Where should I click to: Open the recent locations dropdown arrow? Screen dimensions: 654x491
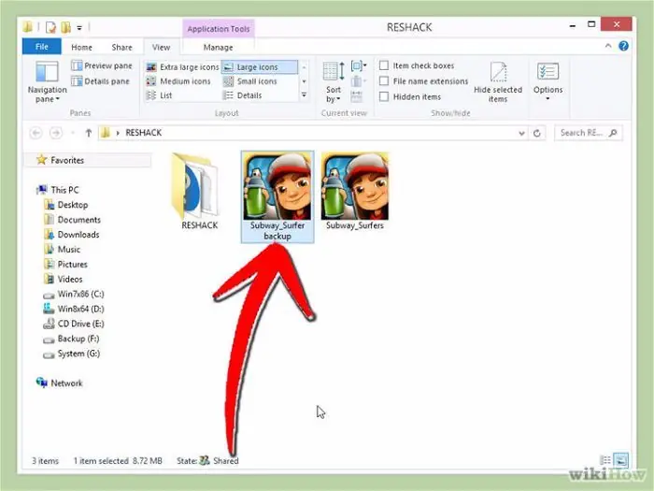click(x=73, y=133)
